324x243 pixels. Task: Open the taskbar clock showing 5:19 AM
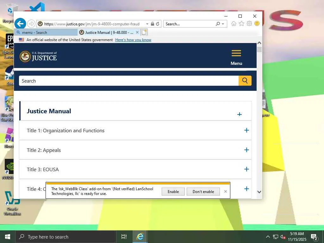click(x=297, y=237)
